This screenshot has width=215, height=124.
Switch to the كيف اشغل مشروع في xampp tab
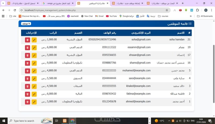tap(58, 3)
